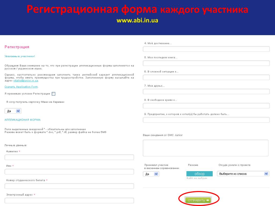Browse for resume with обзор button
Screen dimensions: 275x206
click(200, 174)
